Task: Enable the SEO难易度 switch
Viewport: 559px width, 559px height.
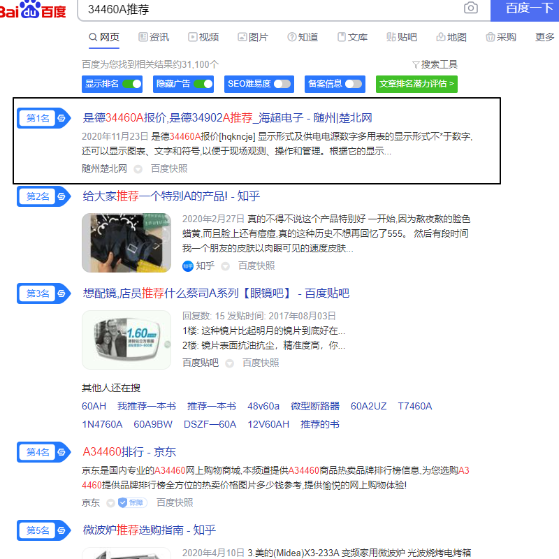Action: (282, 84)
